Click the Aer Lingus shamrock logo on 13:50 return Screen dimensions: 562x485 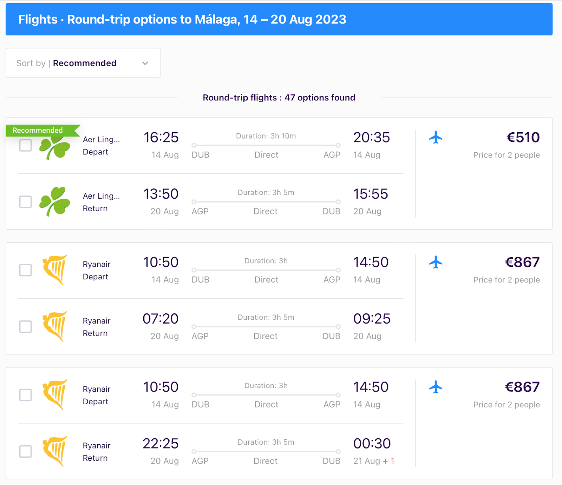coord(55,201)
